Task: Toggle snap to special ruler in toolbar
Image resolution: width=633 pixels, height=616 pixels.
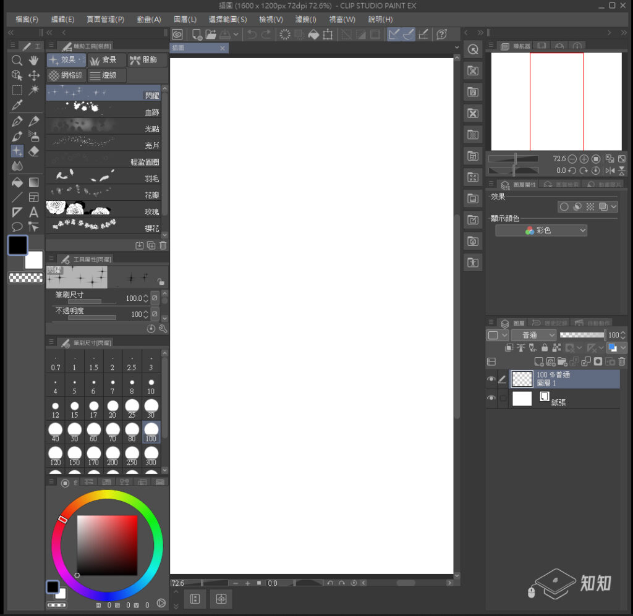Action: click(409, 35)
